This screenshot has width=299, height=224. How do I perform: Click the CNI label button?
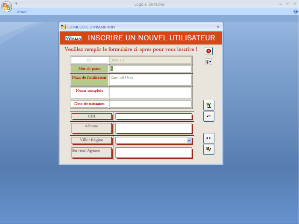pos(92,116)
